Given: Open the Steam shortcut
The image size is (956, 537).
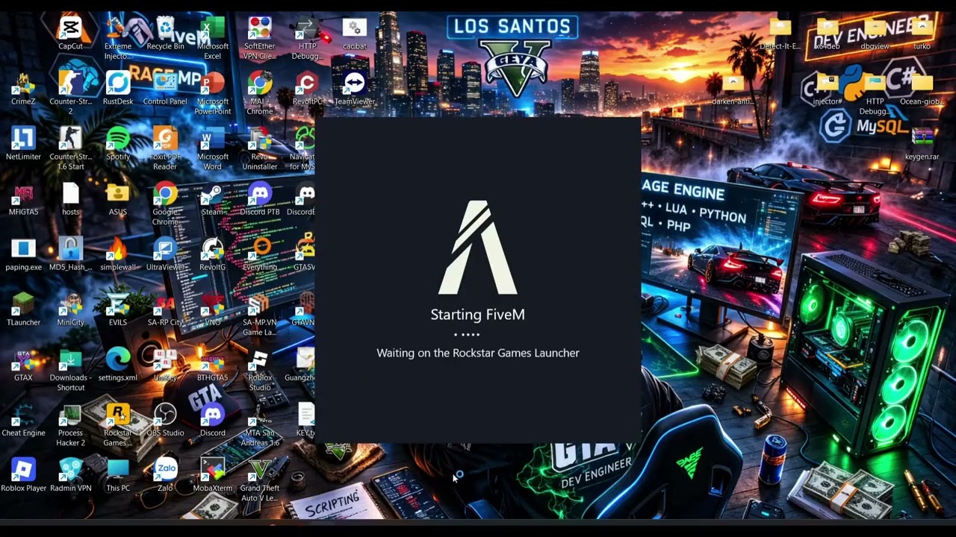Looking at the screenshot, I should coord(213,195).
